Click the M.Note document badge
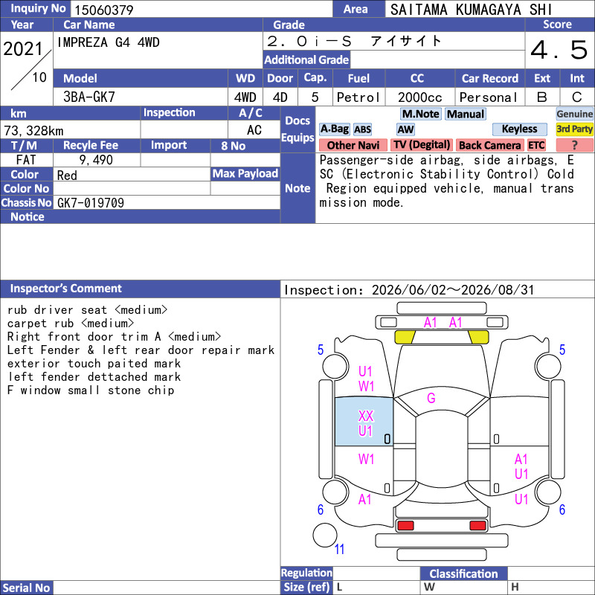 tap(420, 114)
